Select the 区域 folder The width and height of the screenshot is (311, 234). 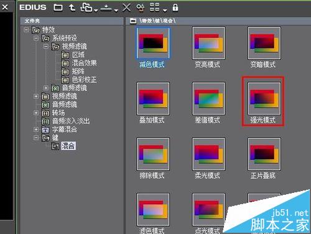point(78,55)
